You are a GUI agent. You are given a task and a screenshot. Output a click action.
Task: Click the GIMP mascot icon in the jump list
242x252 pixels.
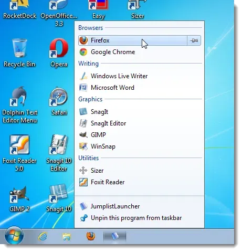[83, 135]
